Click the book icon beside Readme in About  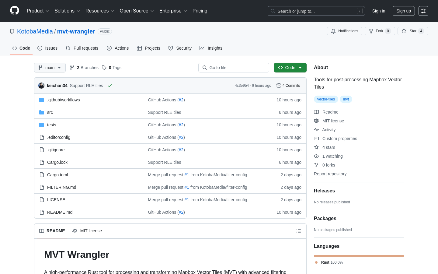316,112
